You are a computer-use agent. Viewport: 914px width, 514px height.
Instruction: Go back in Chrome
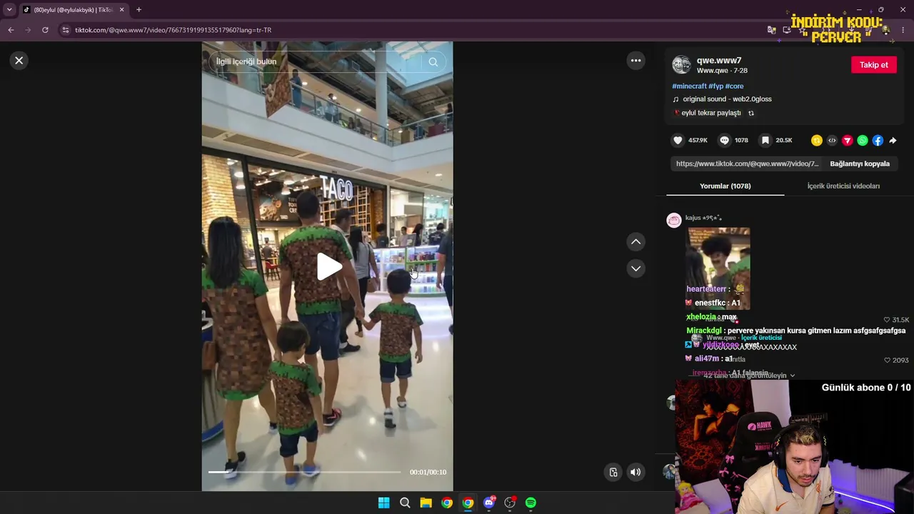pyautogui.click(x=11, y=30)
